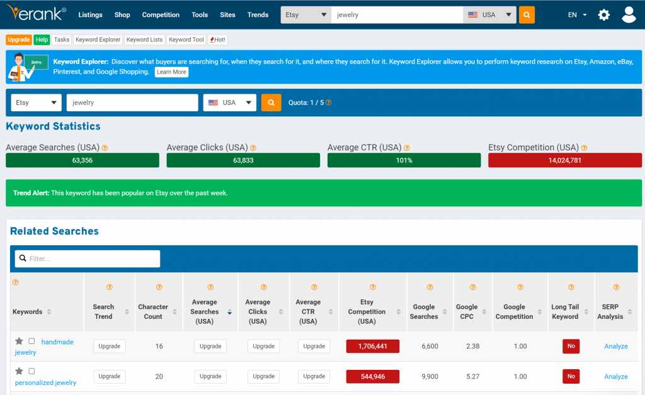Open the Hot! tab

[217, 40]
